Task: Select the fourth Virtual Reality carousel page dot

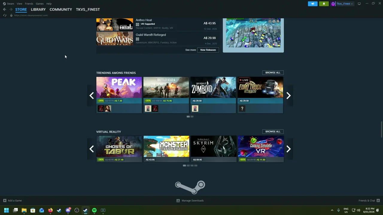Action: click(196, 165)
